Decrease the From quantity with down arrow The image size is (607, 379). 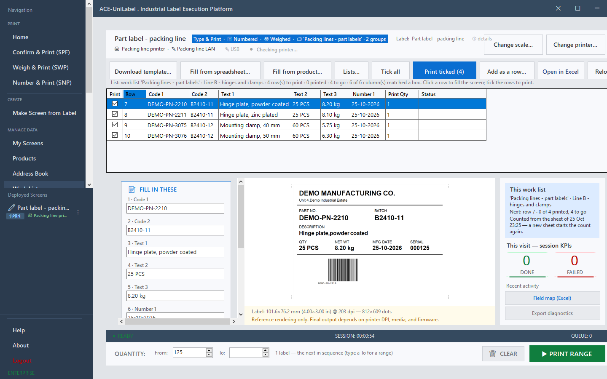click(209, 355)
